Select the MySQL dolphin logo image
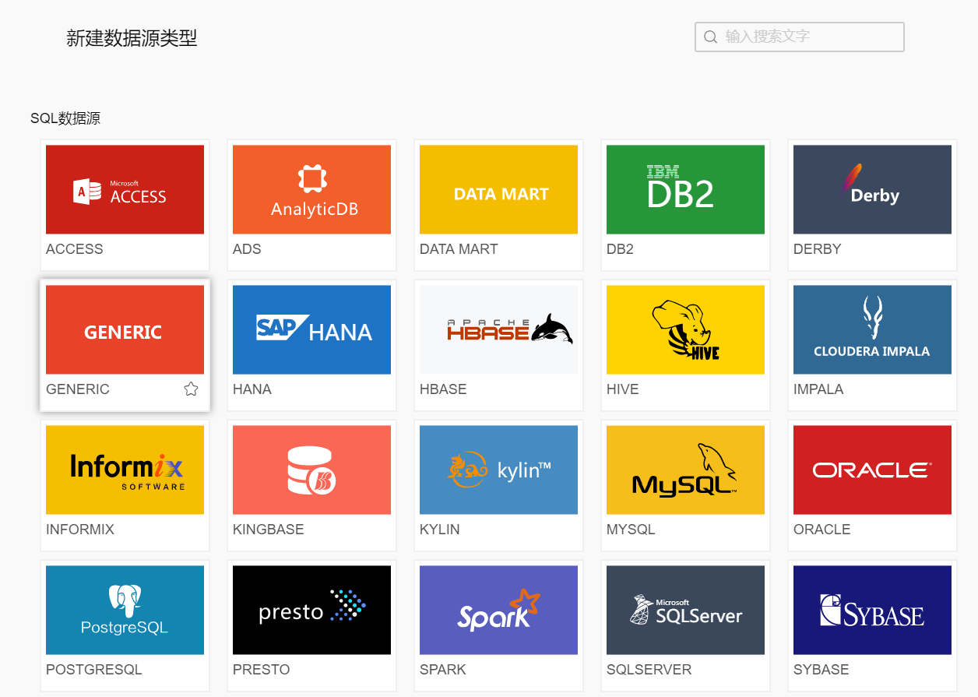This screenshot has height=697, width=978. [685, 470]
